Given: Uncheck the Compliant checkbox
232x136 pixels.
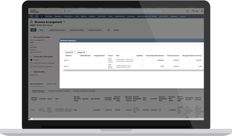Looking at the screenshot, I should point(31,60).
